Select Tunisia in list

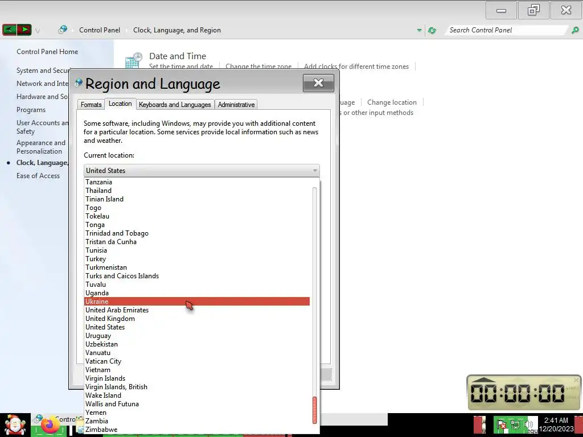click(197, 250)
